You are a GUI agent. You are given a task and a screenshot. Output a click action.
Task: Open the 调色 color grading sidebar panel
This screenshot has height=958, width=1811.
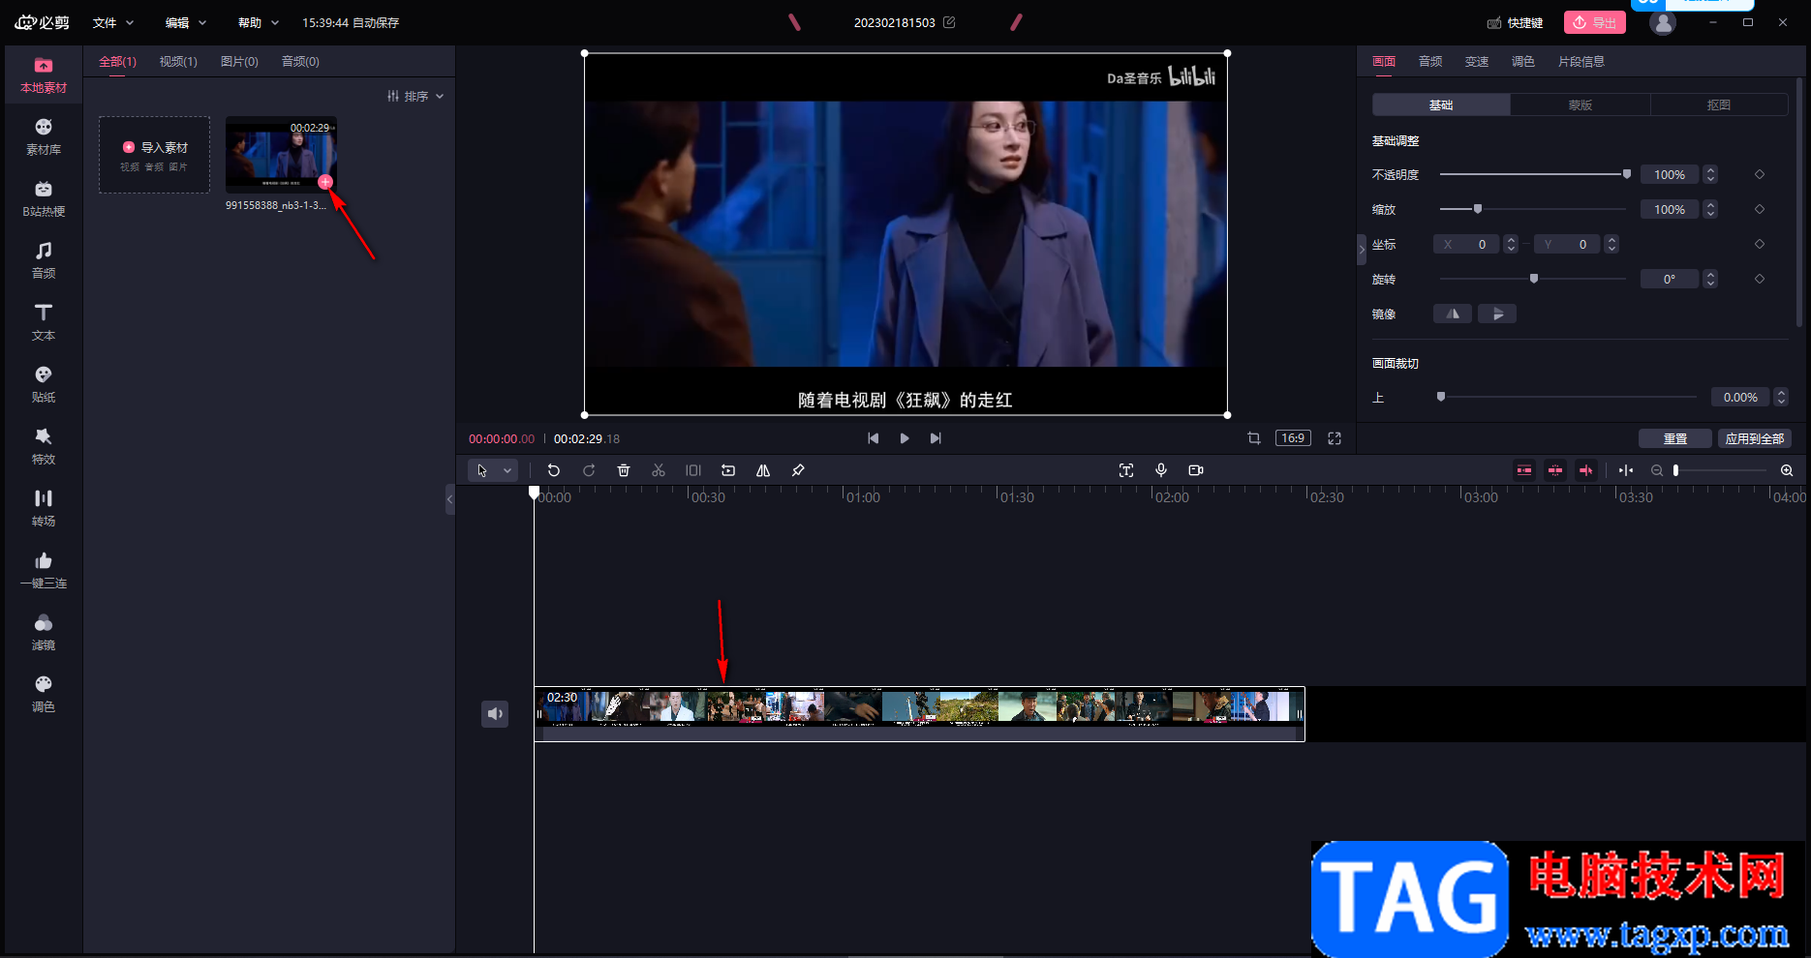(x=44, y=695)
